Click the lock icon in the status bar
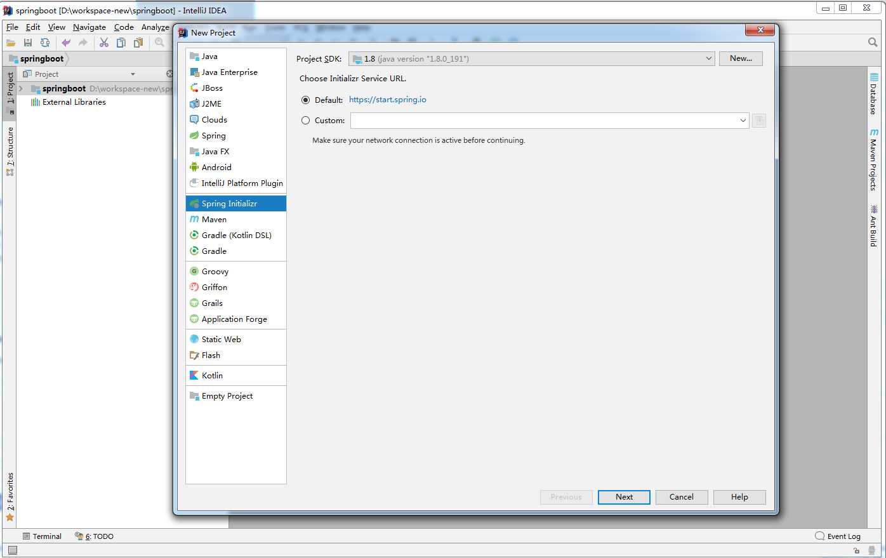The height and width of the screenshot is (558, 886). tap(857, 550)
